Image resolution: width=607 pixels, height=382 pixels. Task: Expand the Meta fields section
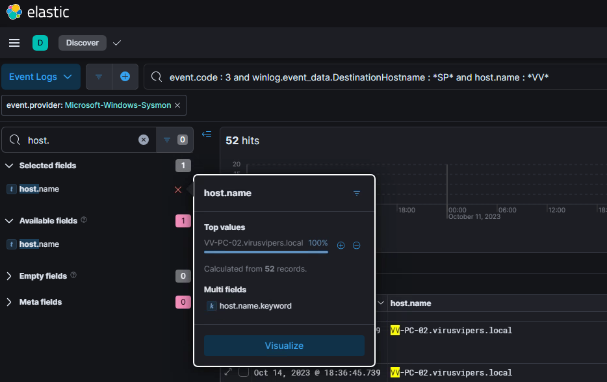click(9, 302)
